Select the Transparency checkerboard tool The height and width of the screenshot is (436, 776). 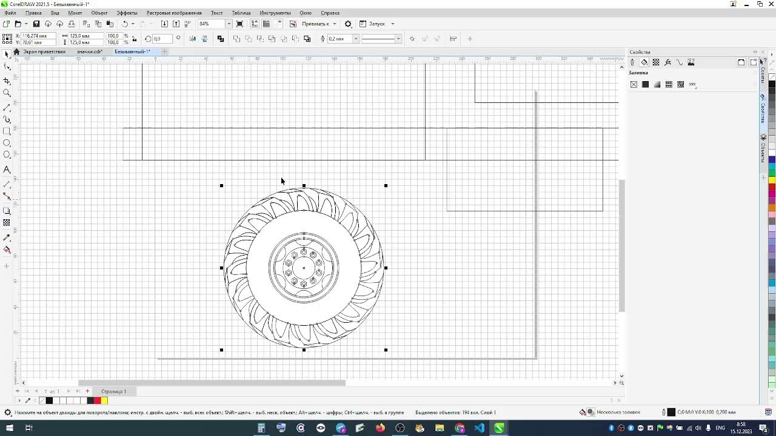pyautogui.click(x=7, y=223)
